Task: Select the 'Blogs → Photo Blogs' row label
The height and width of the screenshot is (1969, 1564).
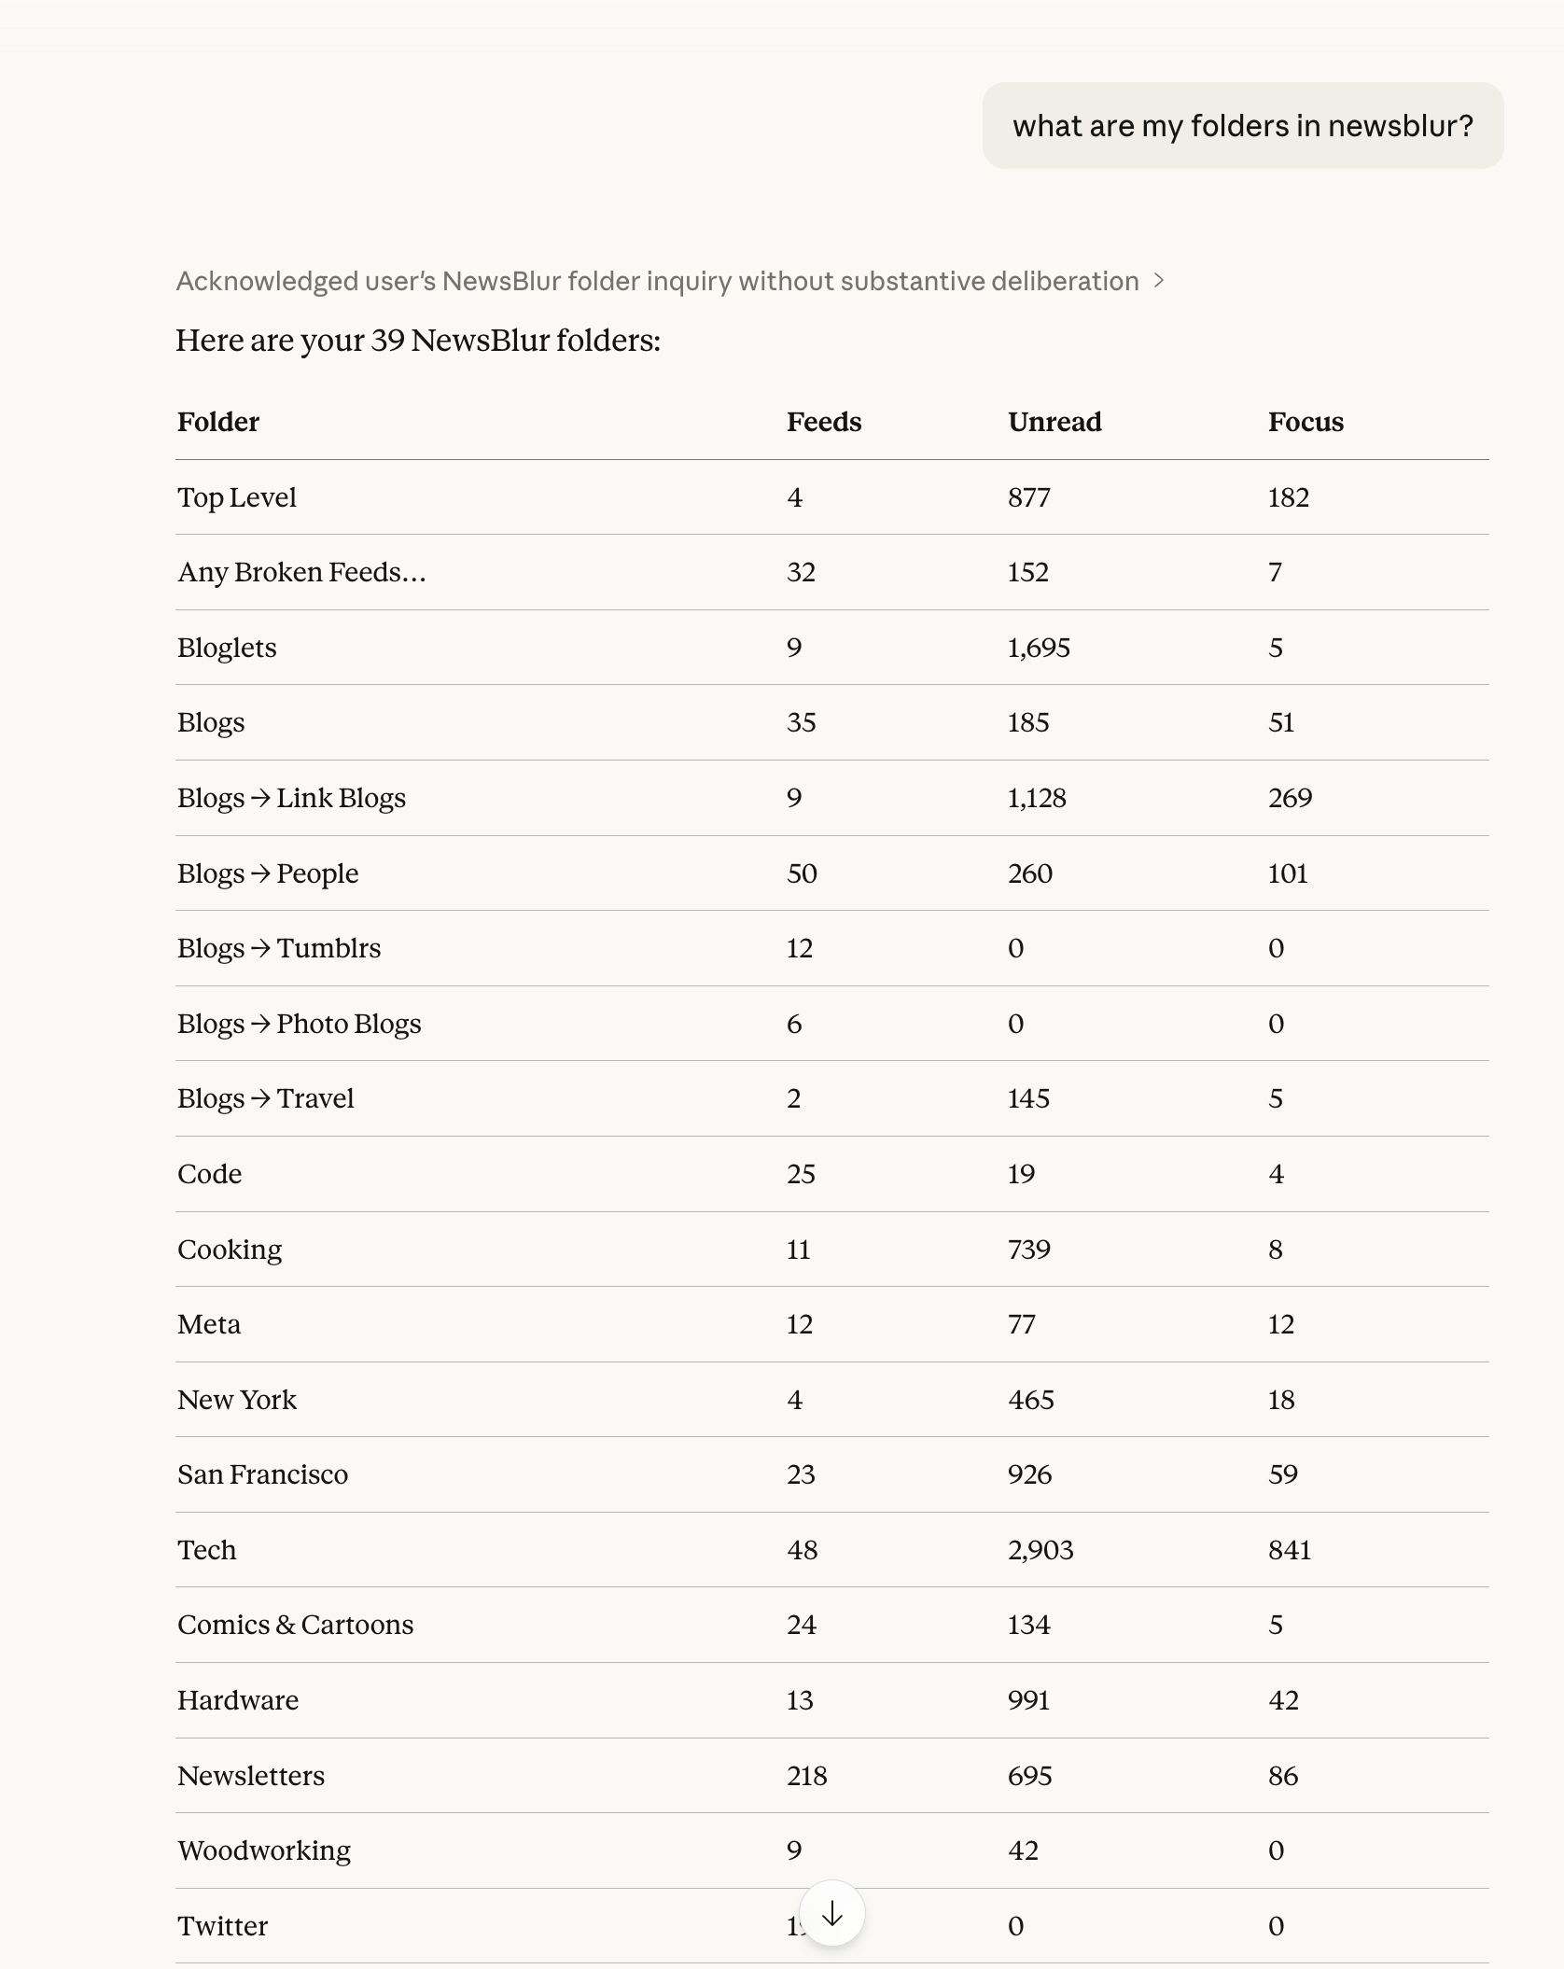Action: 299,1024
